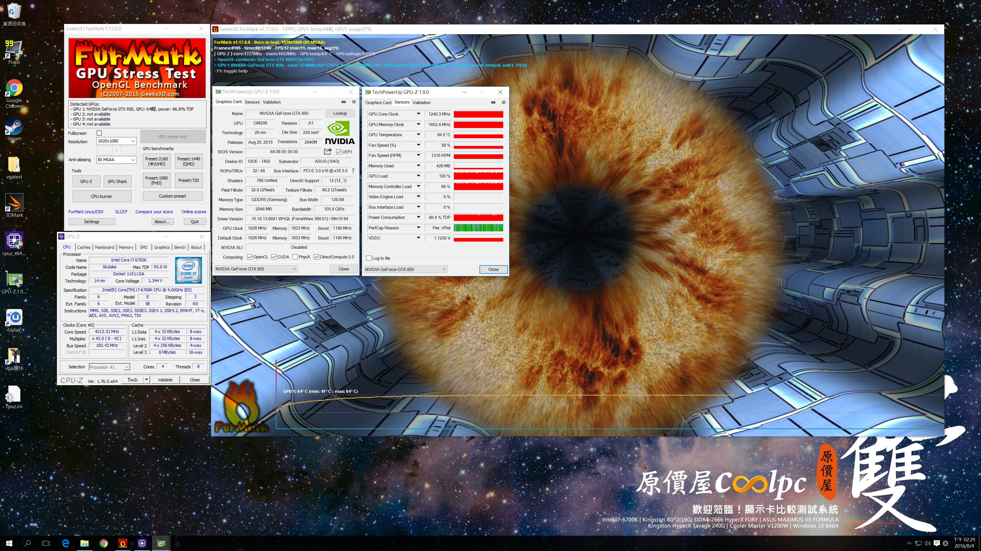Toggle the CUDA computing checkbox
The height and width of the screenshot is (551, 981).
[274, 257]
